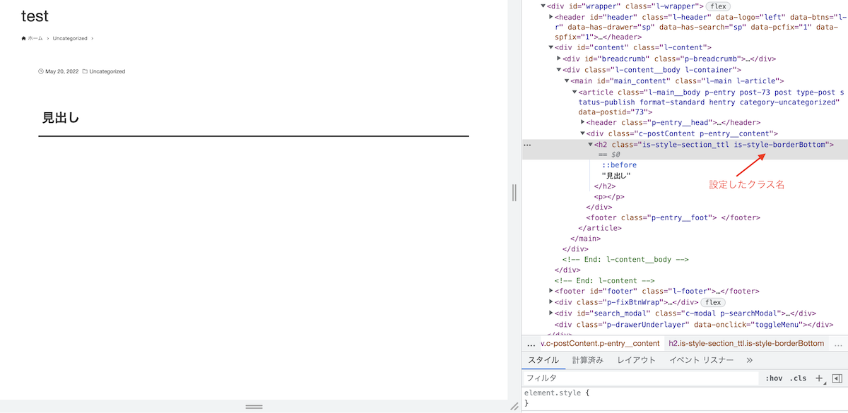Image resolution: width=848 pixels, height=413 pixels.
Task: Select the h2.is-style-section_ttl breadcrumb item
Action: (x=746, y=344)
